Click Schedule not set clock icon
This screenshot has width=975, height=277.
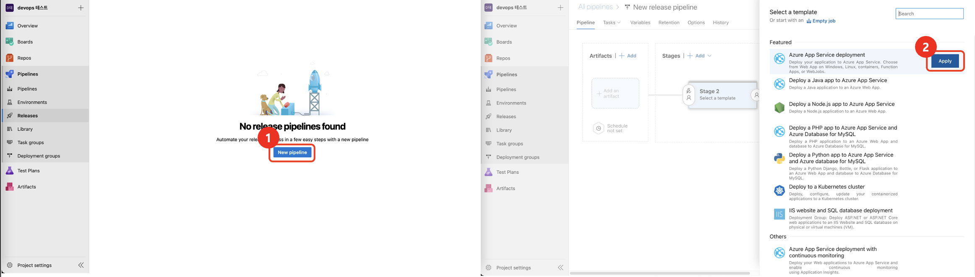tap(599, 128)
